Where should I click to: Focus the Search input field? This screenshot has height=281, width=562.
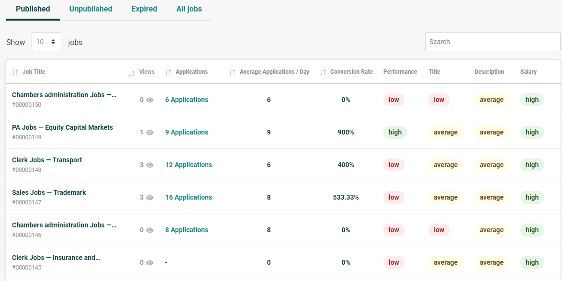point(493,42)
